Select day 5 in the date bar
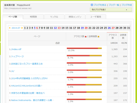Image resolution: width=137 pixels, height=103 pixels. click(35, 28)
